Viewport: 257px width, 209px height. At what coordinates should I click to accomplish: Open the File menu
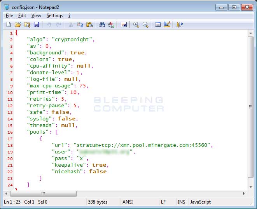point(9,16)
